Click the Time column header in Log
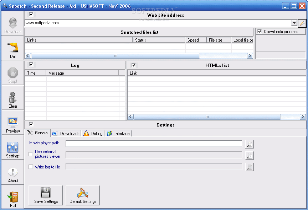 [x=35, y=73]
